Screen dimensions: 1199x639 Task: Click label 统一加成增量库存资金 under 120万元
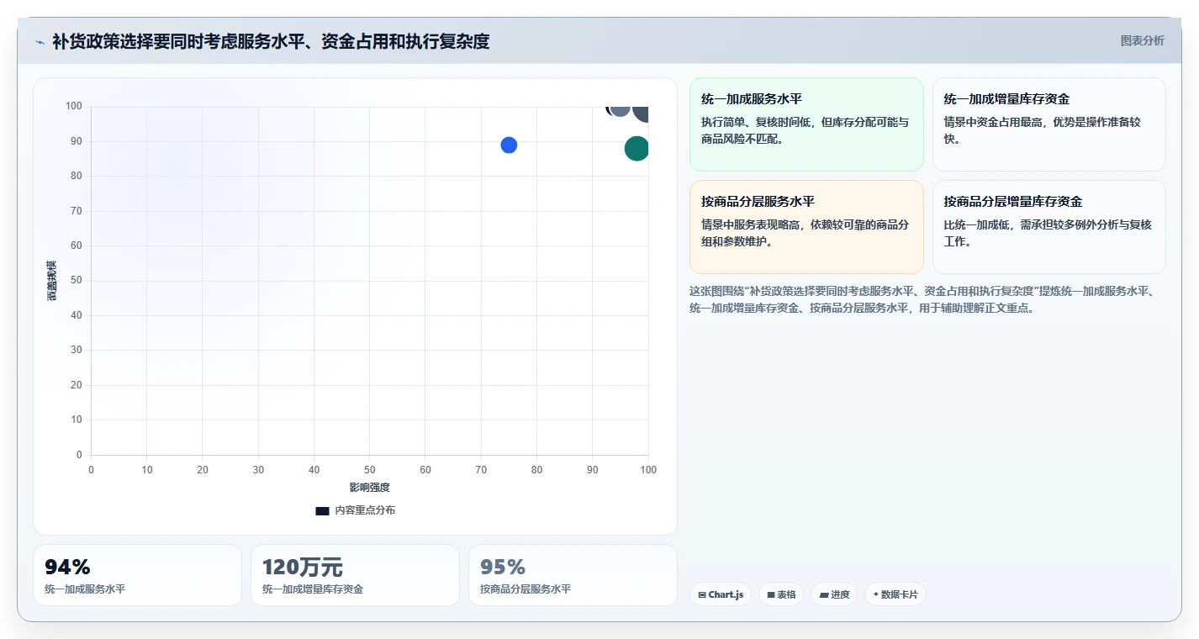pos(313,589)
